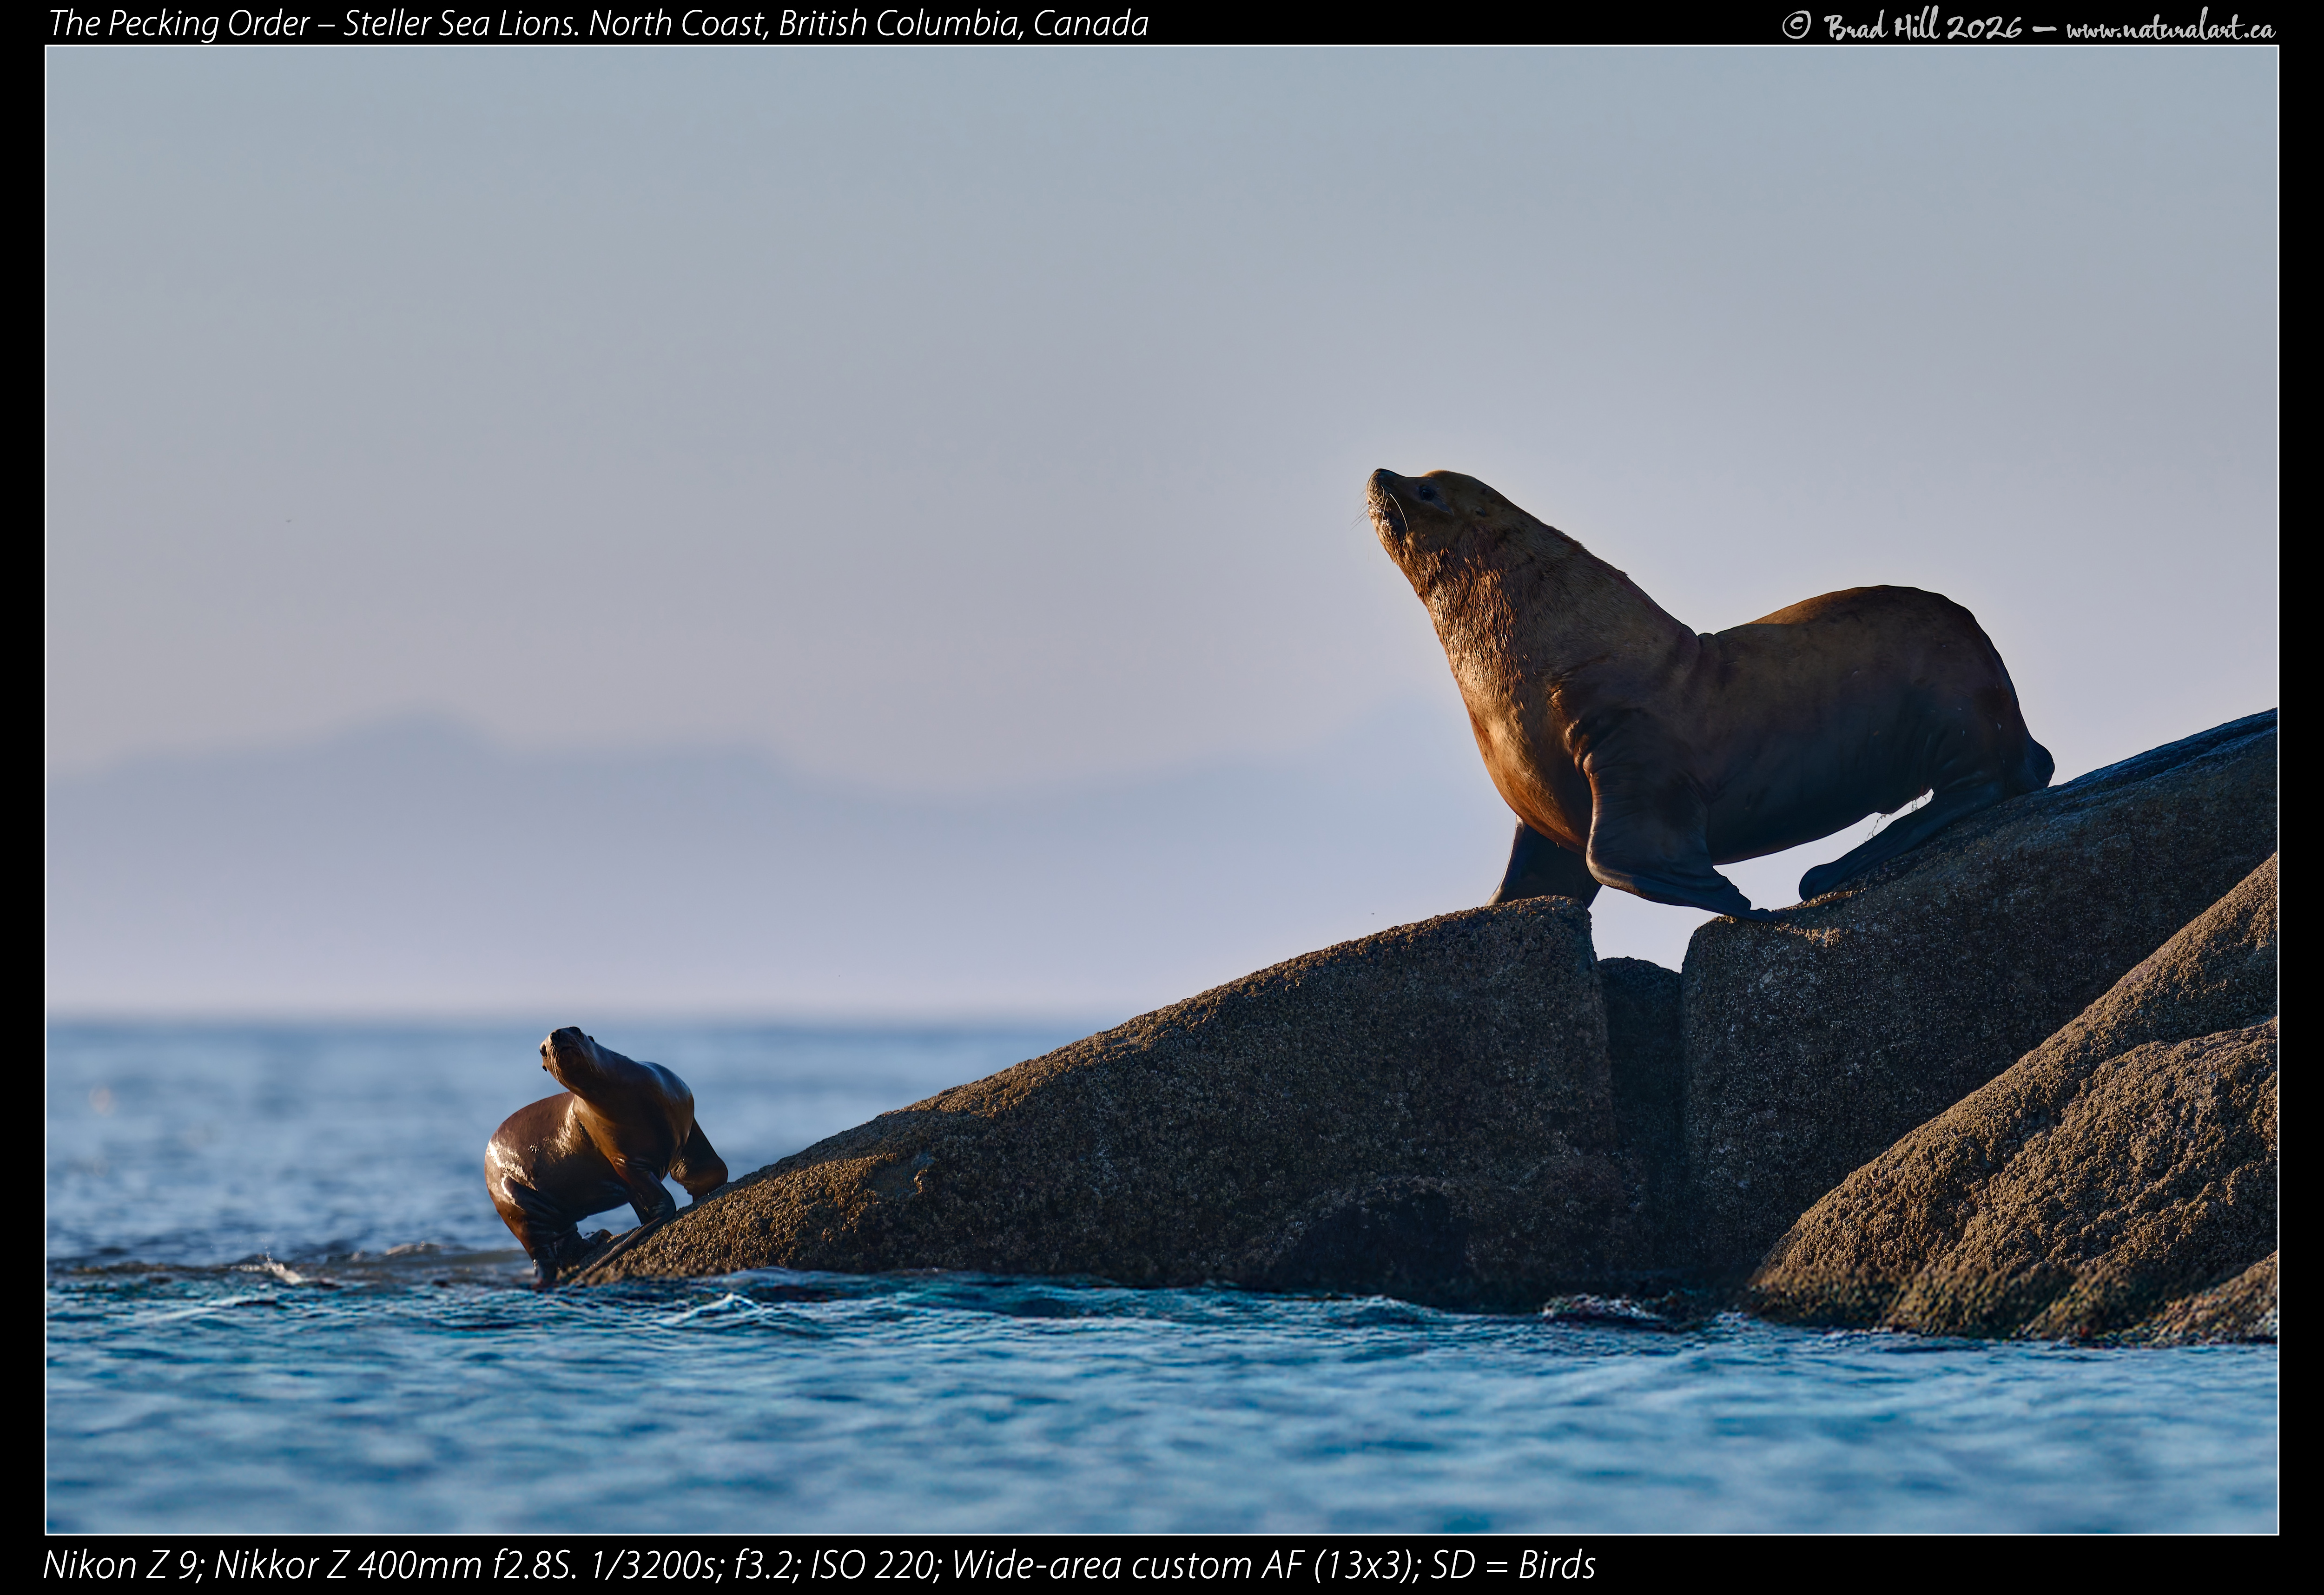This screenshot has height=1595, width=2324.
Task: Click the "SD = Birds" text
Action: [1513, 1565]
